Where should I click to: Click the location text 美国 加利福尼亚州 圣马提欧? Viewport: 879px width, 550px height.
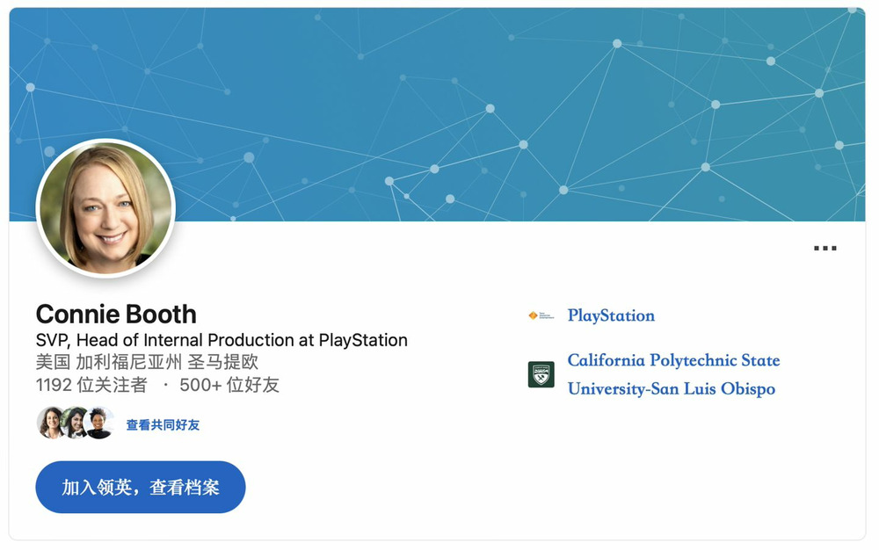(x=147, y=362)
